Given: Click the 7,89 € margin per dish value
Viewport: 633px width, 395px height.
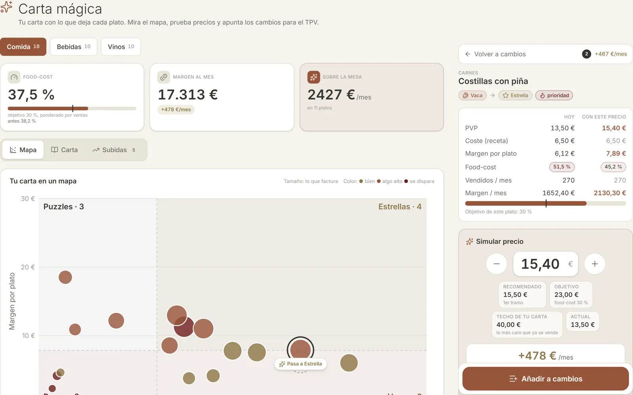Looking at the screenshot, I should click(616, 154).
